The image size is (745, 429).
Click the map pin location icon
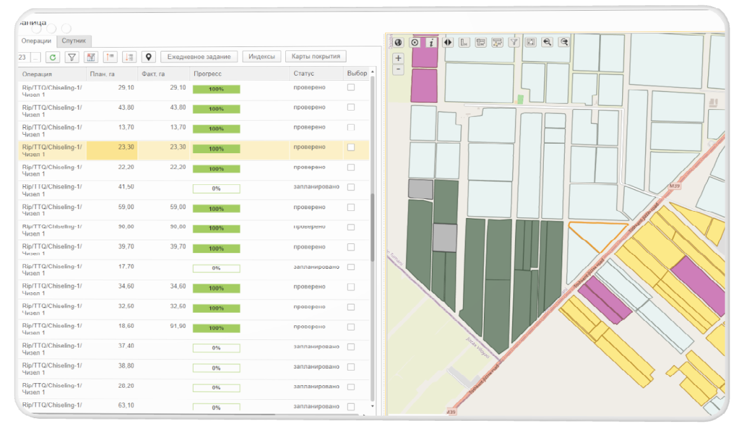click(148, 57)
